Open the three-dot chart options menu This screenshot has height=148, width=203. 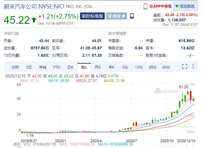pyautogui.click(x=193, y=66)
